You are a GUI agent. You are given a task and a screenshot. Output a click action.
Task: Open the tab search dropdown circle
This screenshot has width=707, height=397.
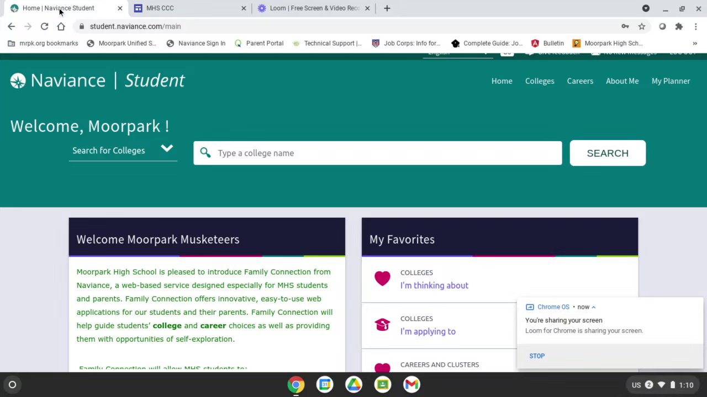[646, 8]
